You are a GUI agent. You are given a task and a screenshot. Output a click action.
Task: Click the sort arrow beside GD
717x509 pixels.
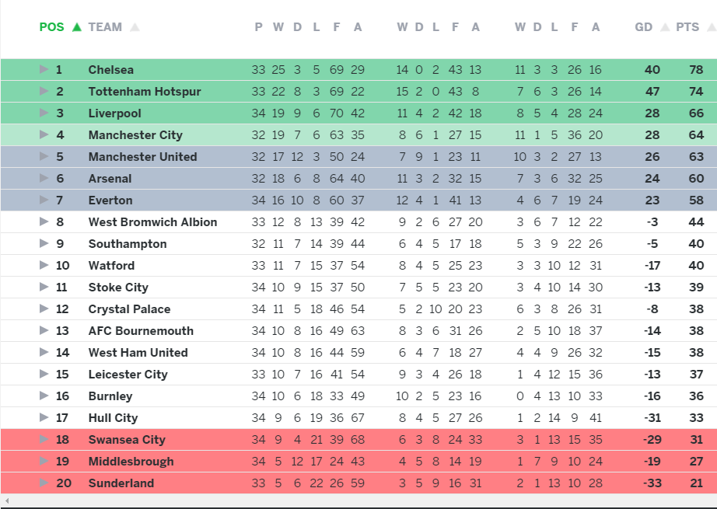(x=665, y=27)
